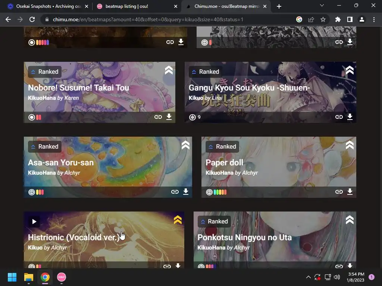Image resolution: width=382 pixels, height=286 pixels.
Task: Click ranked chevron icon on Paper doll card
Action: pyautogui.click(x=350, y=145)
